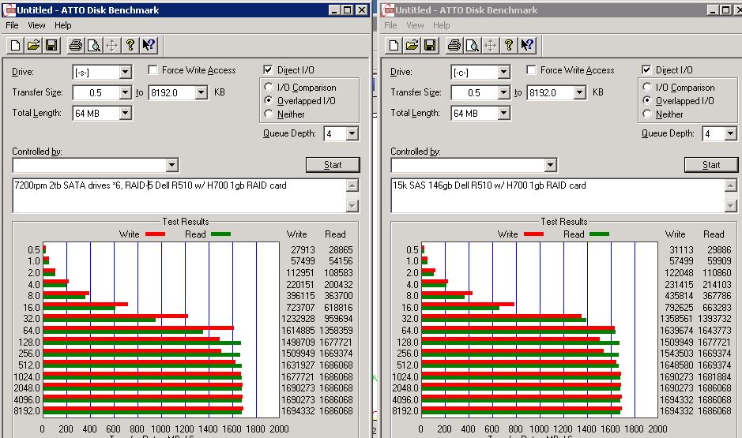Screen dimensions: 742x438
Task: Click the 7200rpm SATA description text box
Action: tap(180, 196)
